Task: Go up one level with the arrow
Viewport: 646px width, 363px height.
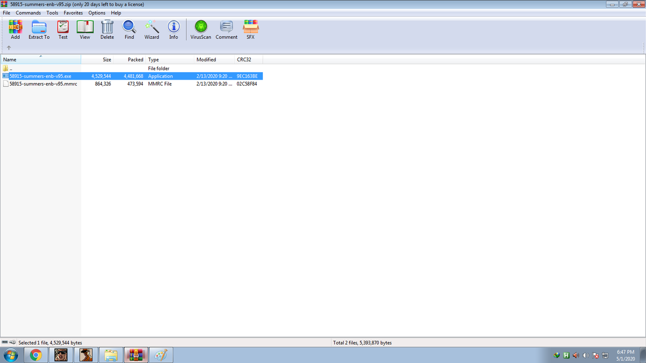Action: (x=9, y=48)
